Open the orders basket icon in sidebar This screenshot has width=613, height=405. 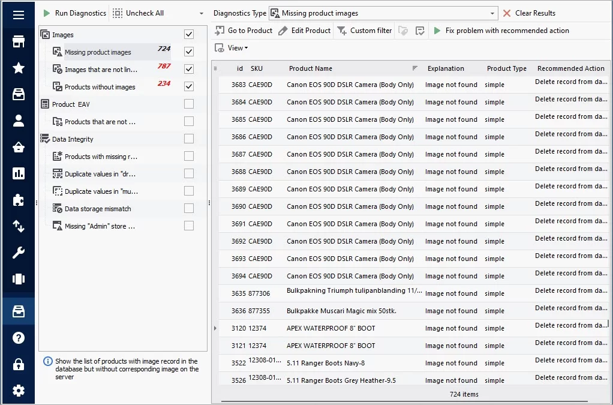click(x=19, y=148)
